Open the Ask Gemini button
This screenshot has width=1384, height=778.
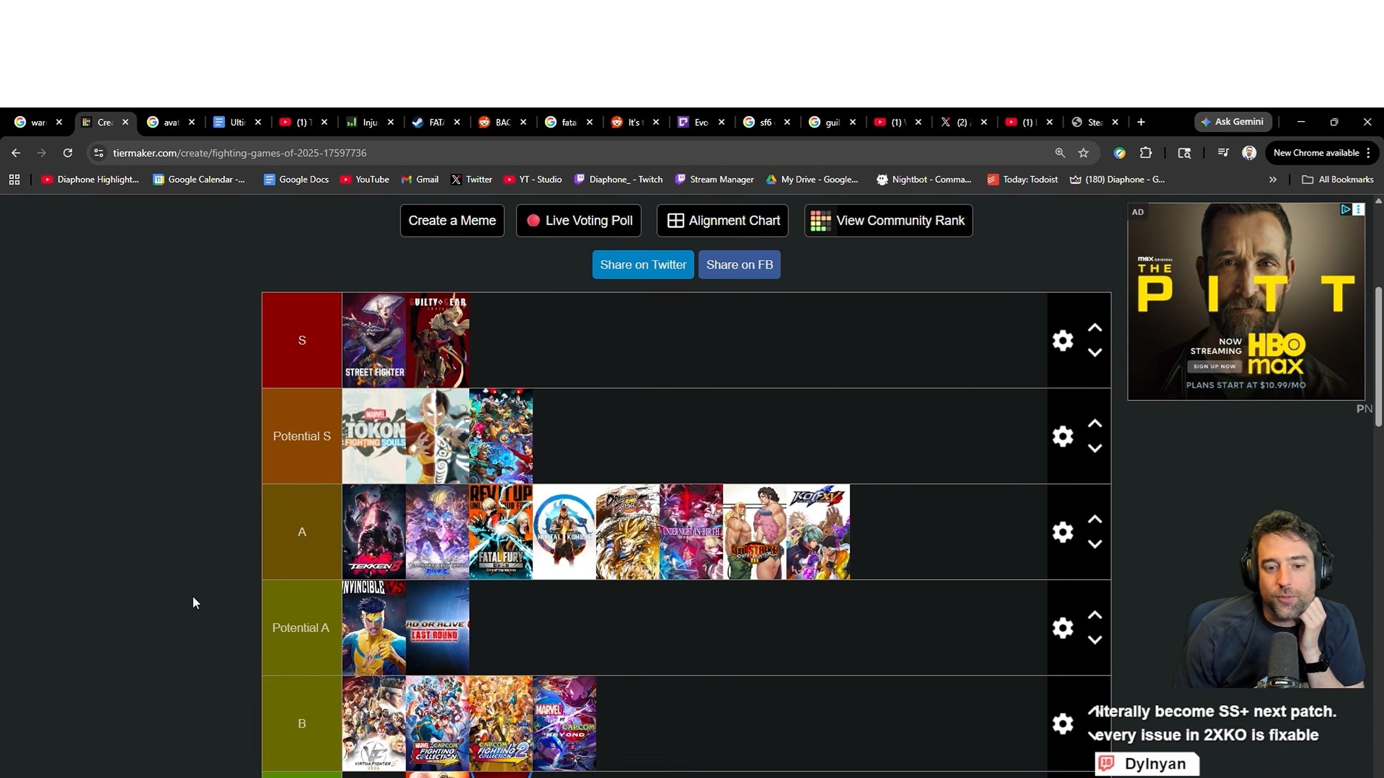click(1233, 122)
